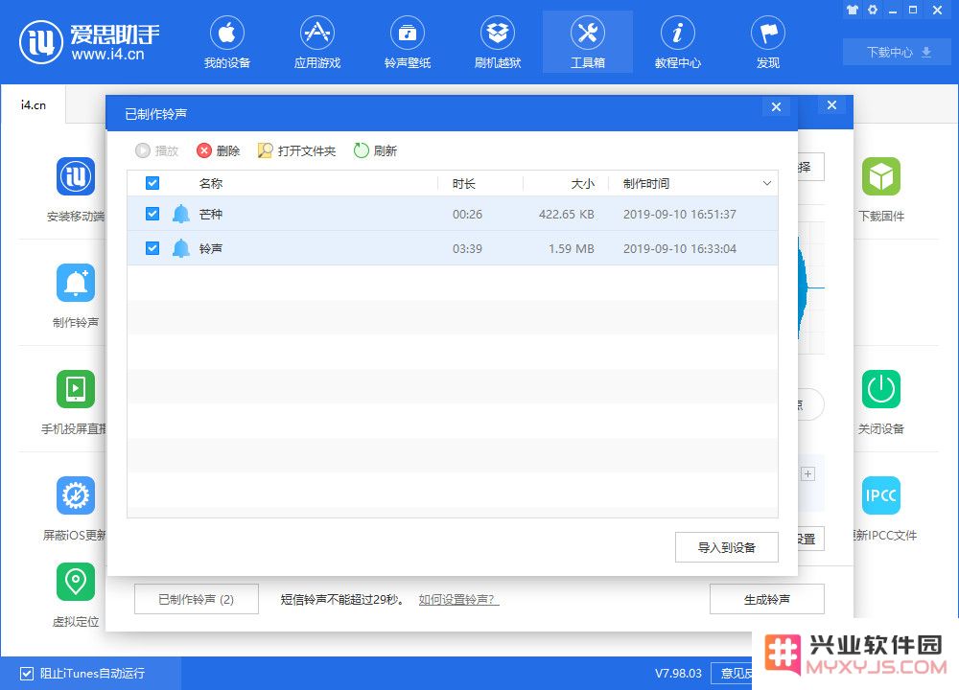The image size is (959, 690).
Task: Click the bell icon beside 芒种
Action: (181, 214)
